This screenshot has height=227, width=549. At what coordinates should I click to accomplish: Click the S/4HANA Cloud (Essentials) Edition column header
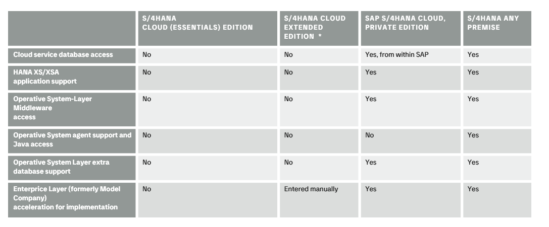[197, 23]
